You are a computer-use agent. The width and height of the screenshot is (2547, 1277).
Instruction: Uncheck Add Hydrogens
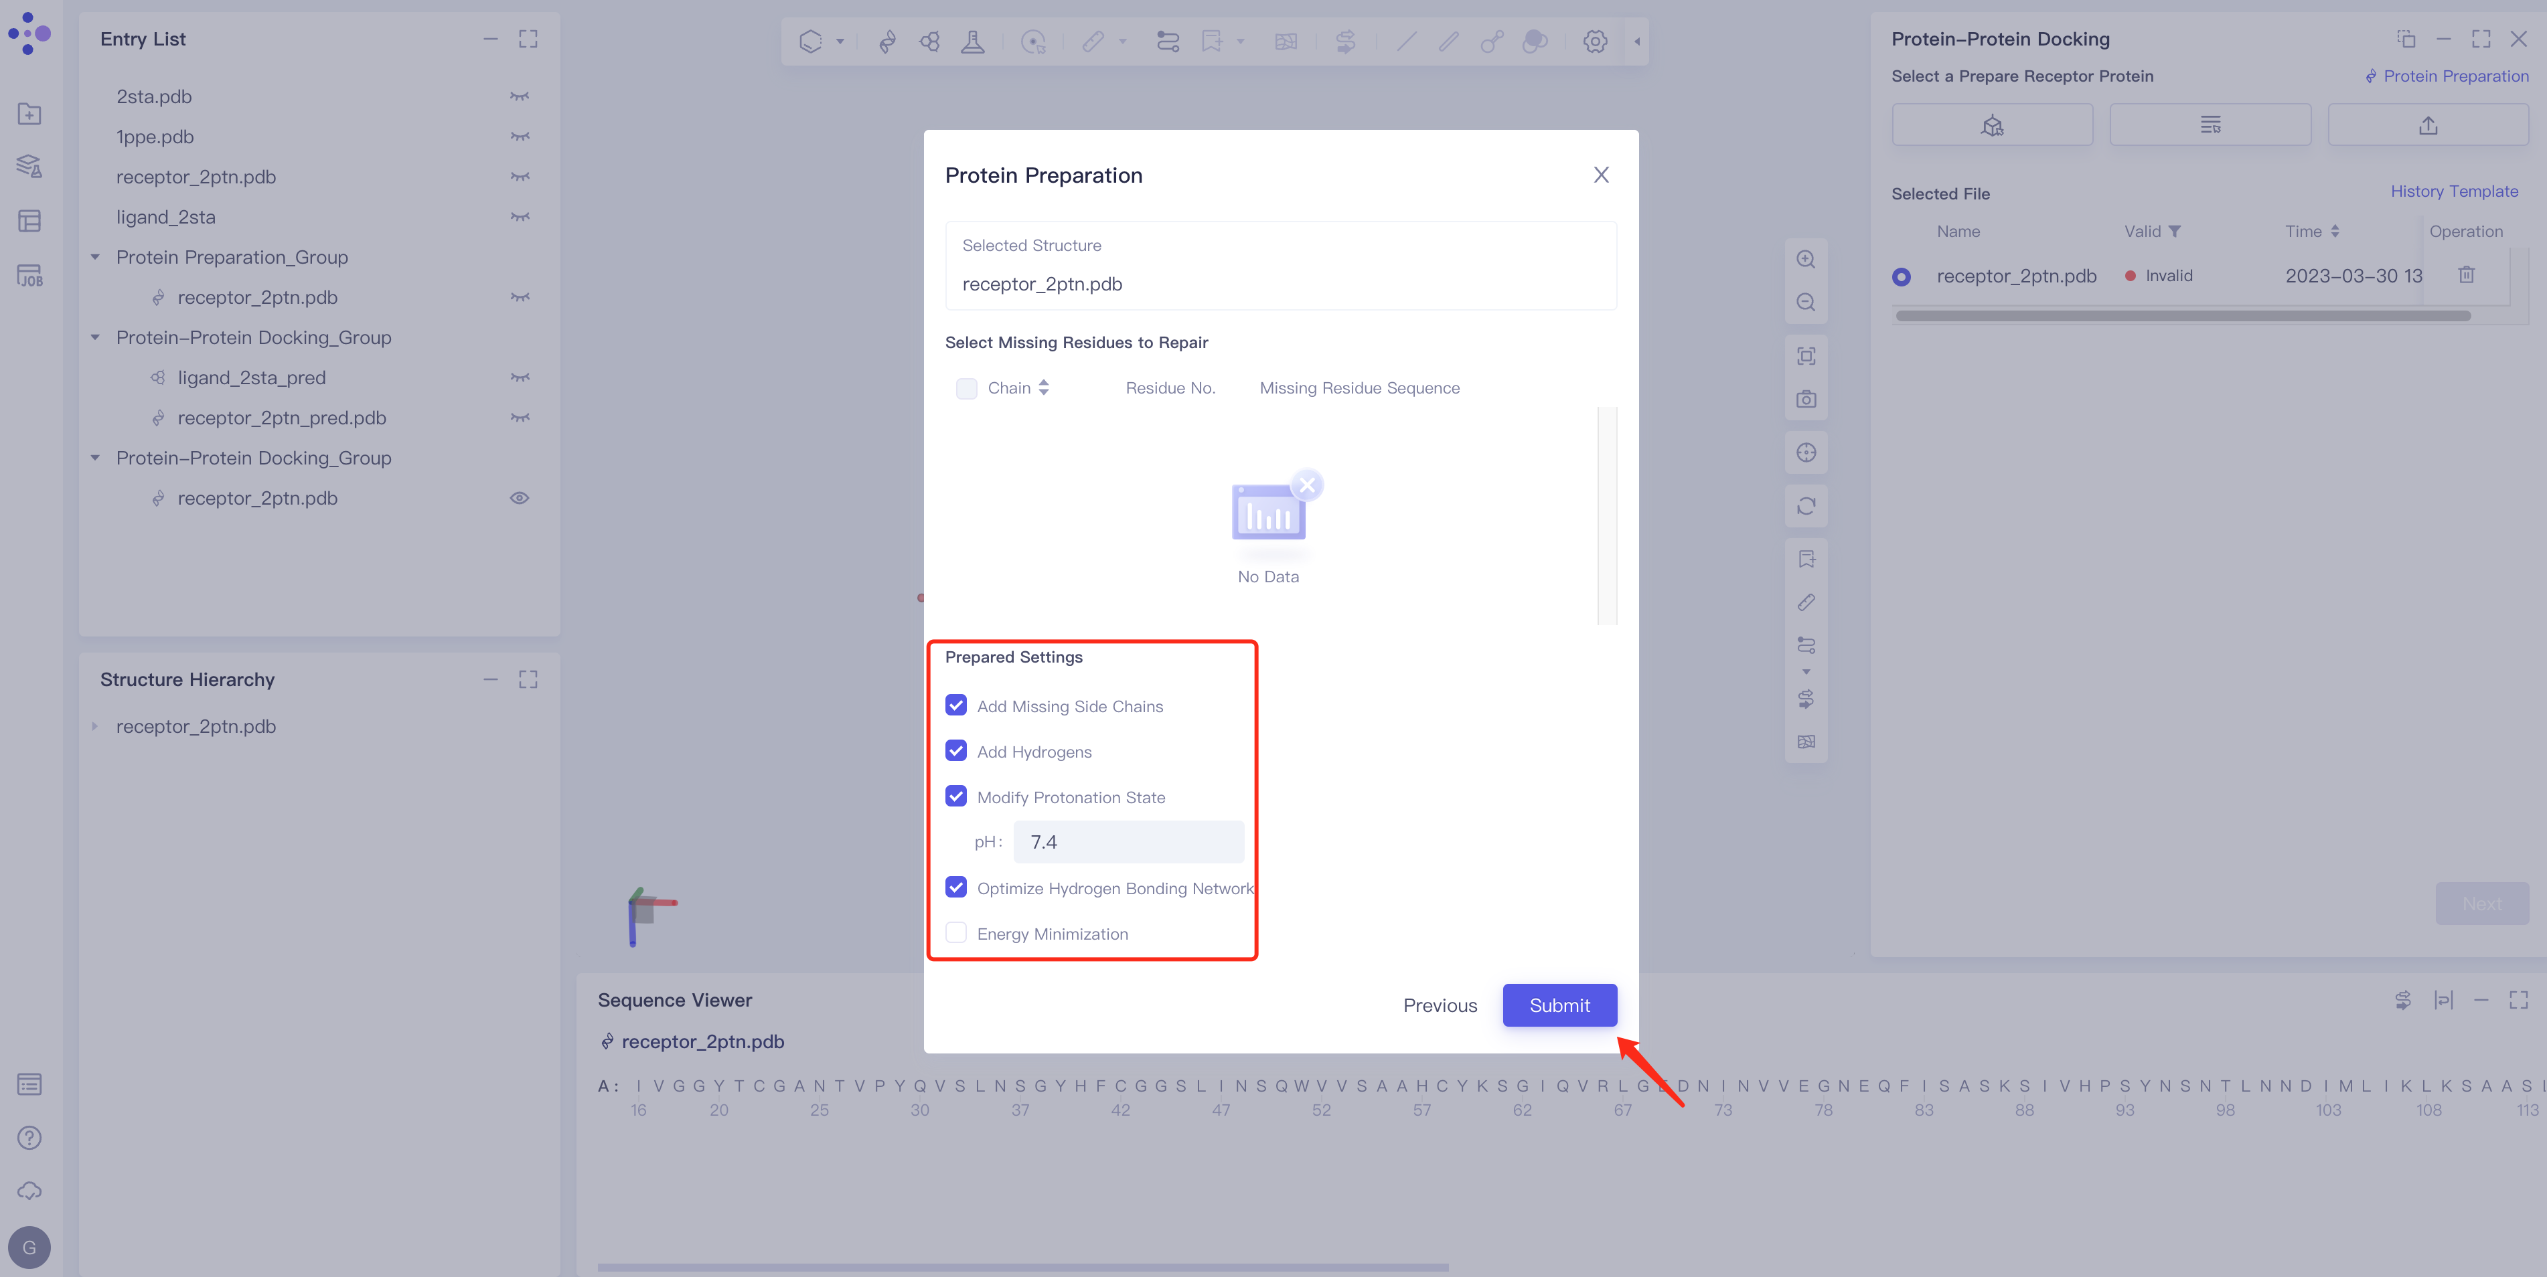pyautogui.click(x=955, y=751)
